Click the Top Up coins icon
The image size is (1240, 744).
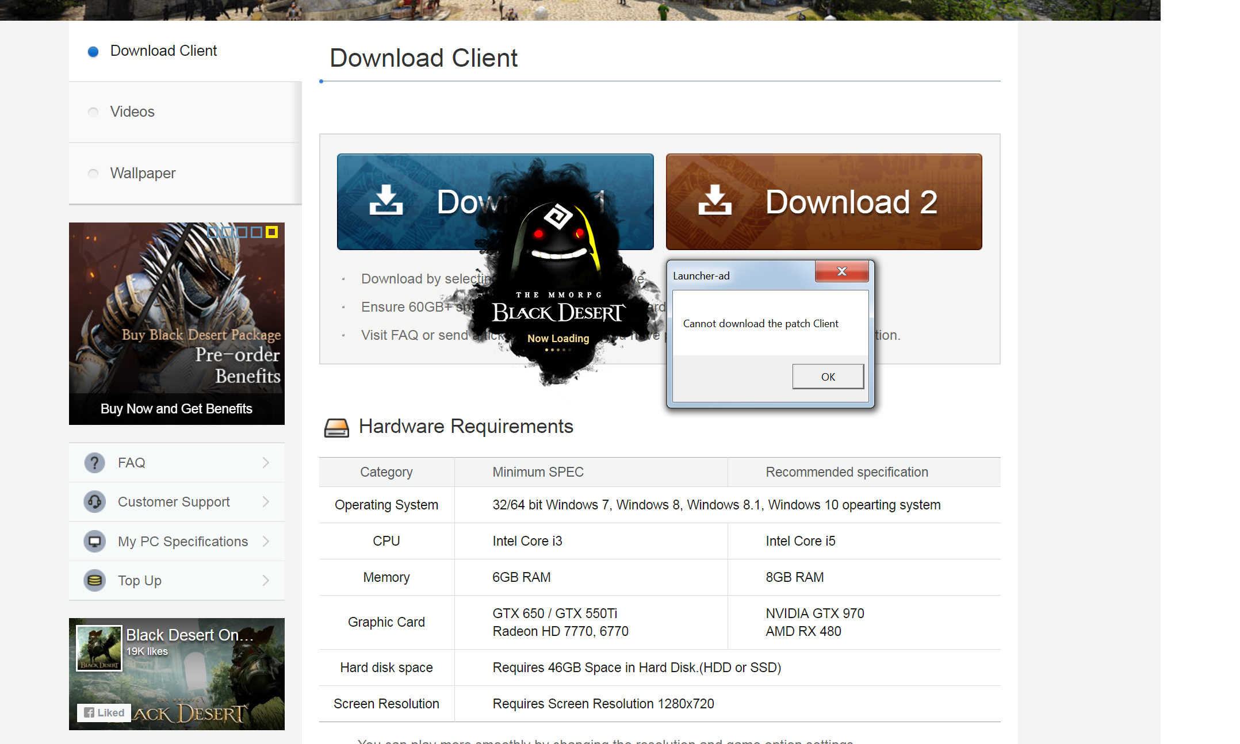(x=94, y=581)
